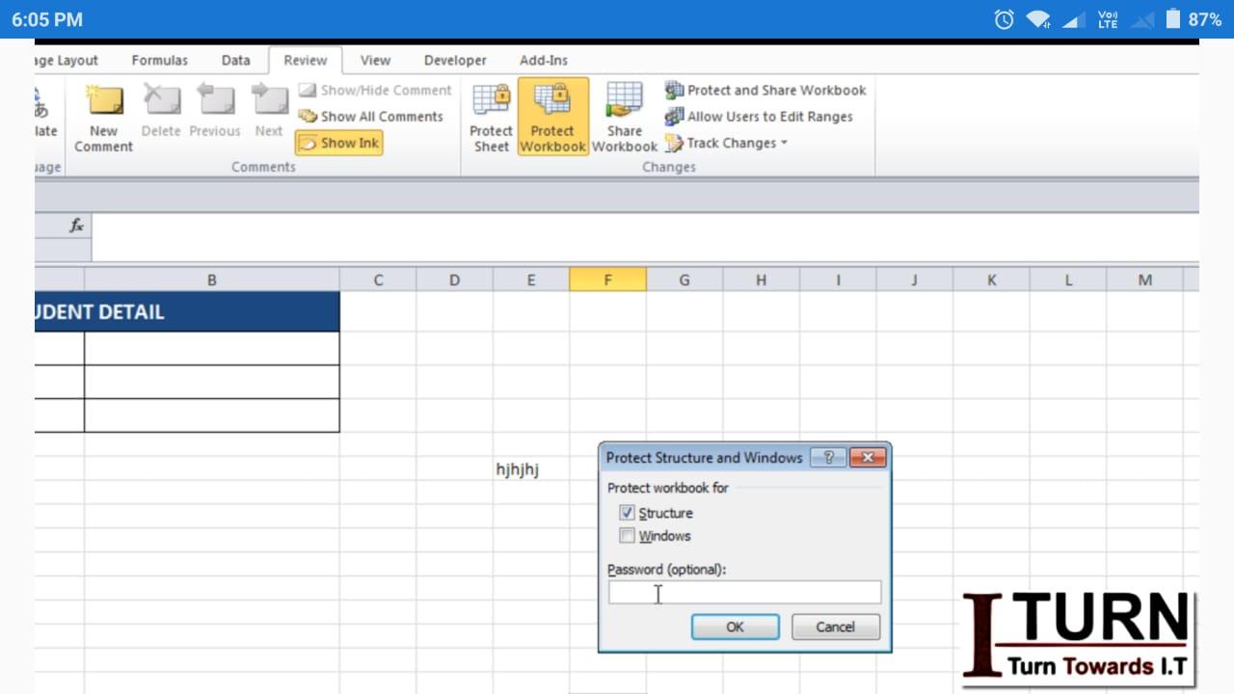
Task: Open Allow Users to Edit Ranges
Action: coord(759,116)
